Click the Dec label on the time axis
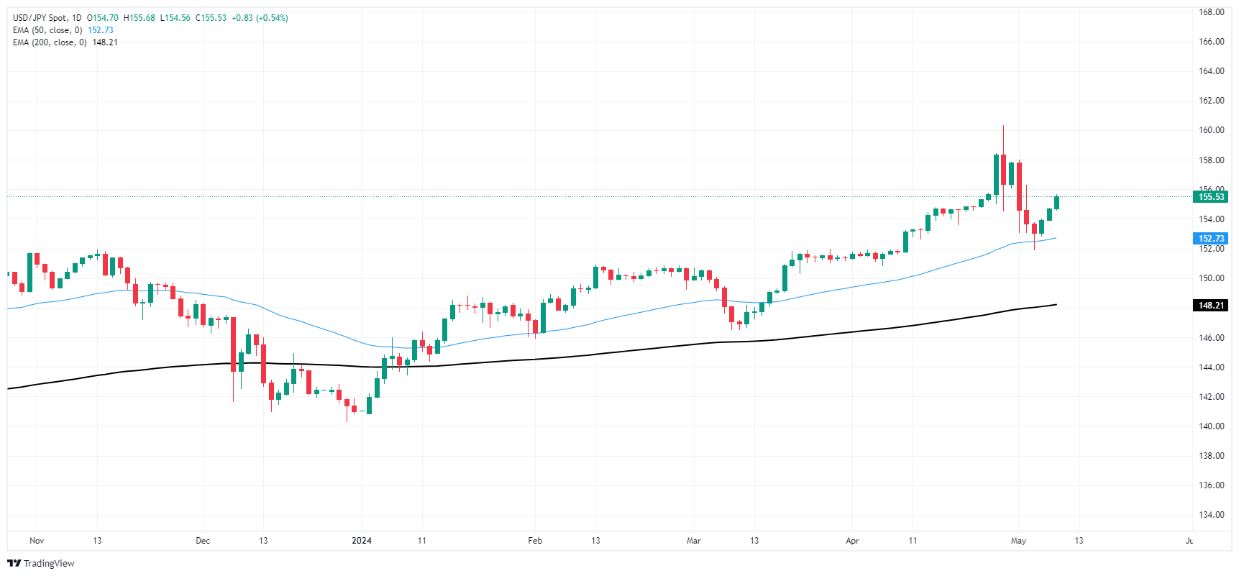Image resolution: width=1239 pixels, height=576 pixels. pyautogui.click(x=203, y=541)
